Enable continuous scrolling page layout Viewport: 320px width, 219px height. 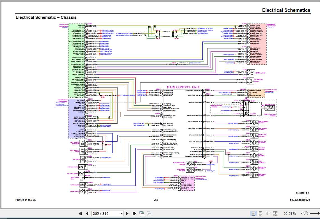[260, 213]
